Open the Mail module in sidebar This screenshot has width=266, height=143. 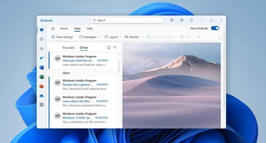tap(42, 30)
